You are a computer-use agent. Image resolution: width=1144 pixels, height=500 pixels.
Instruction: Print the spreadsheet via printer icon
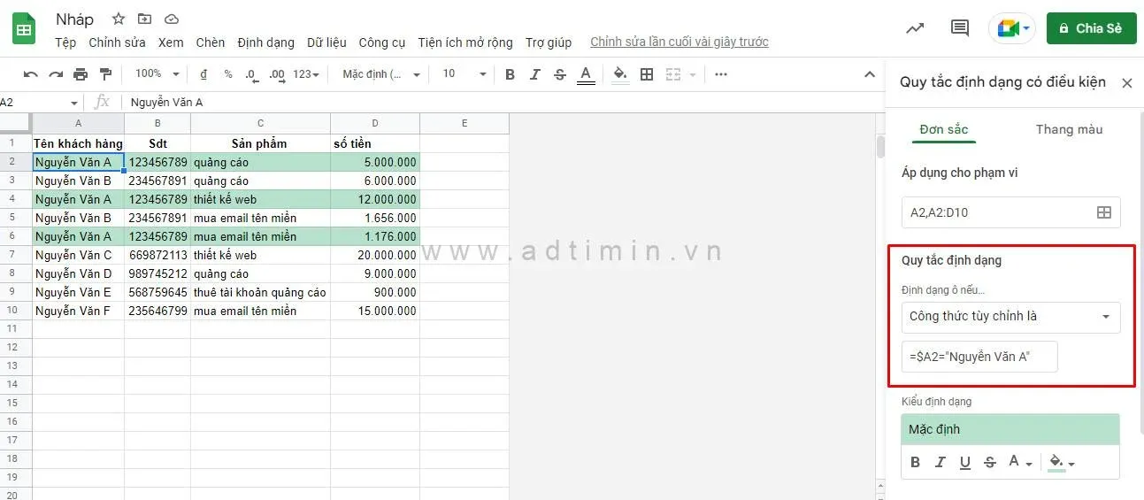81,74
